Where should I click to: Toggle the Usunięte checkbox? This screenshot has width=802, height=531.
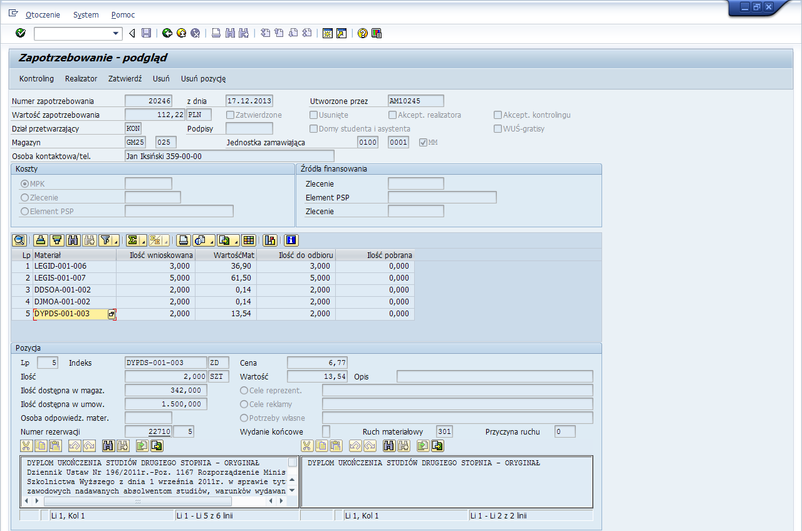314,115
